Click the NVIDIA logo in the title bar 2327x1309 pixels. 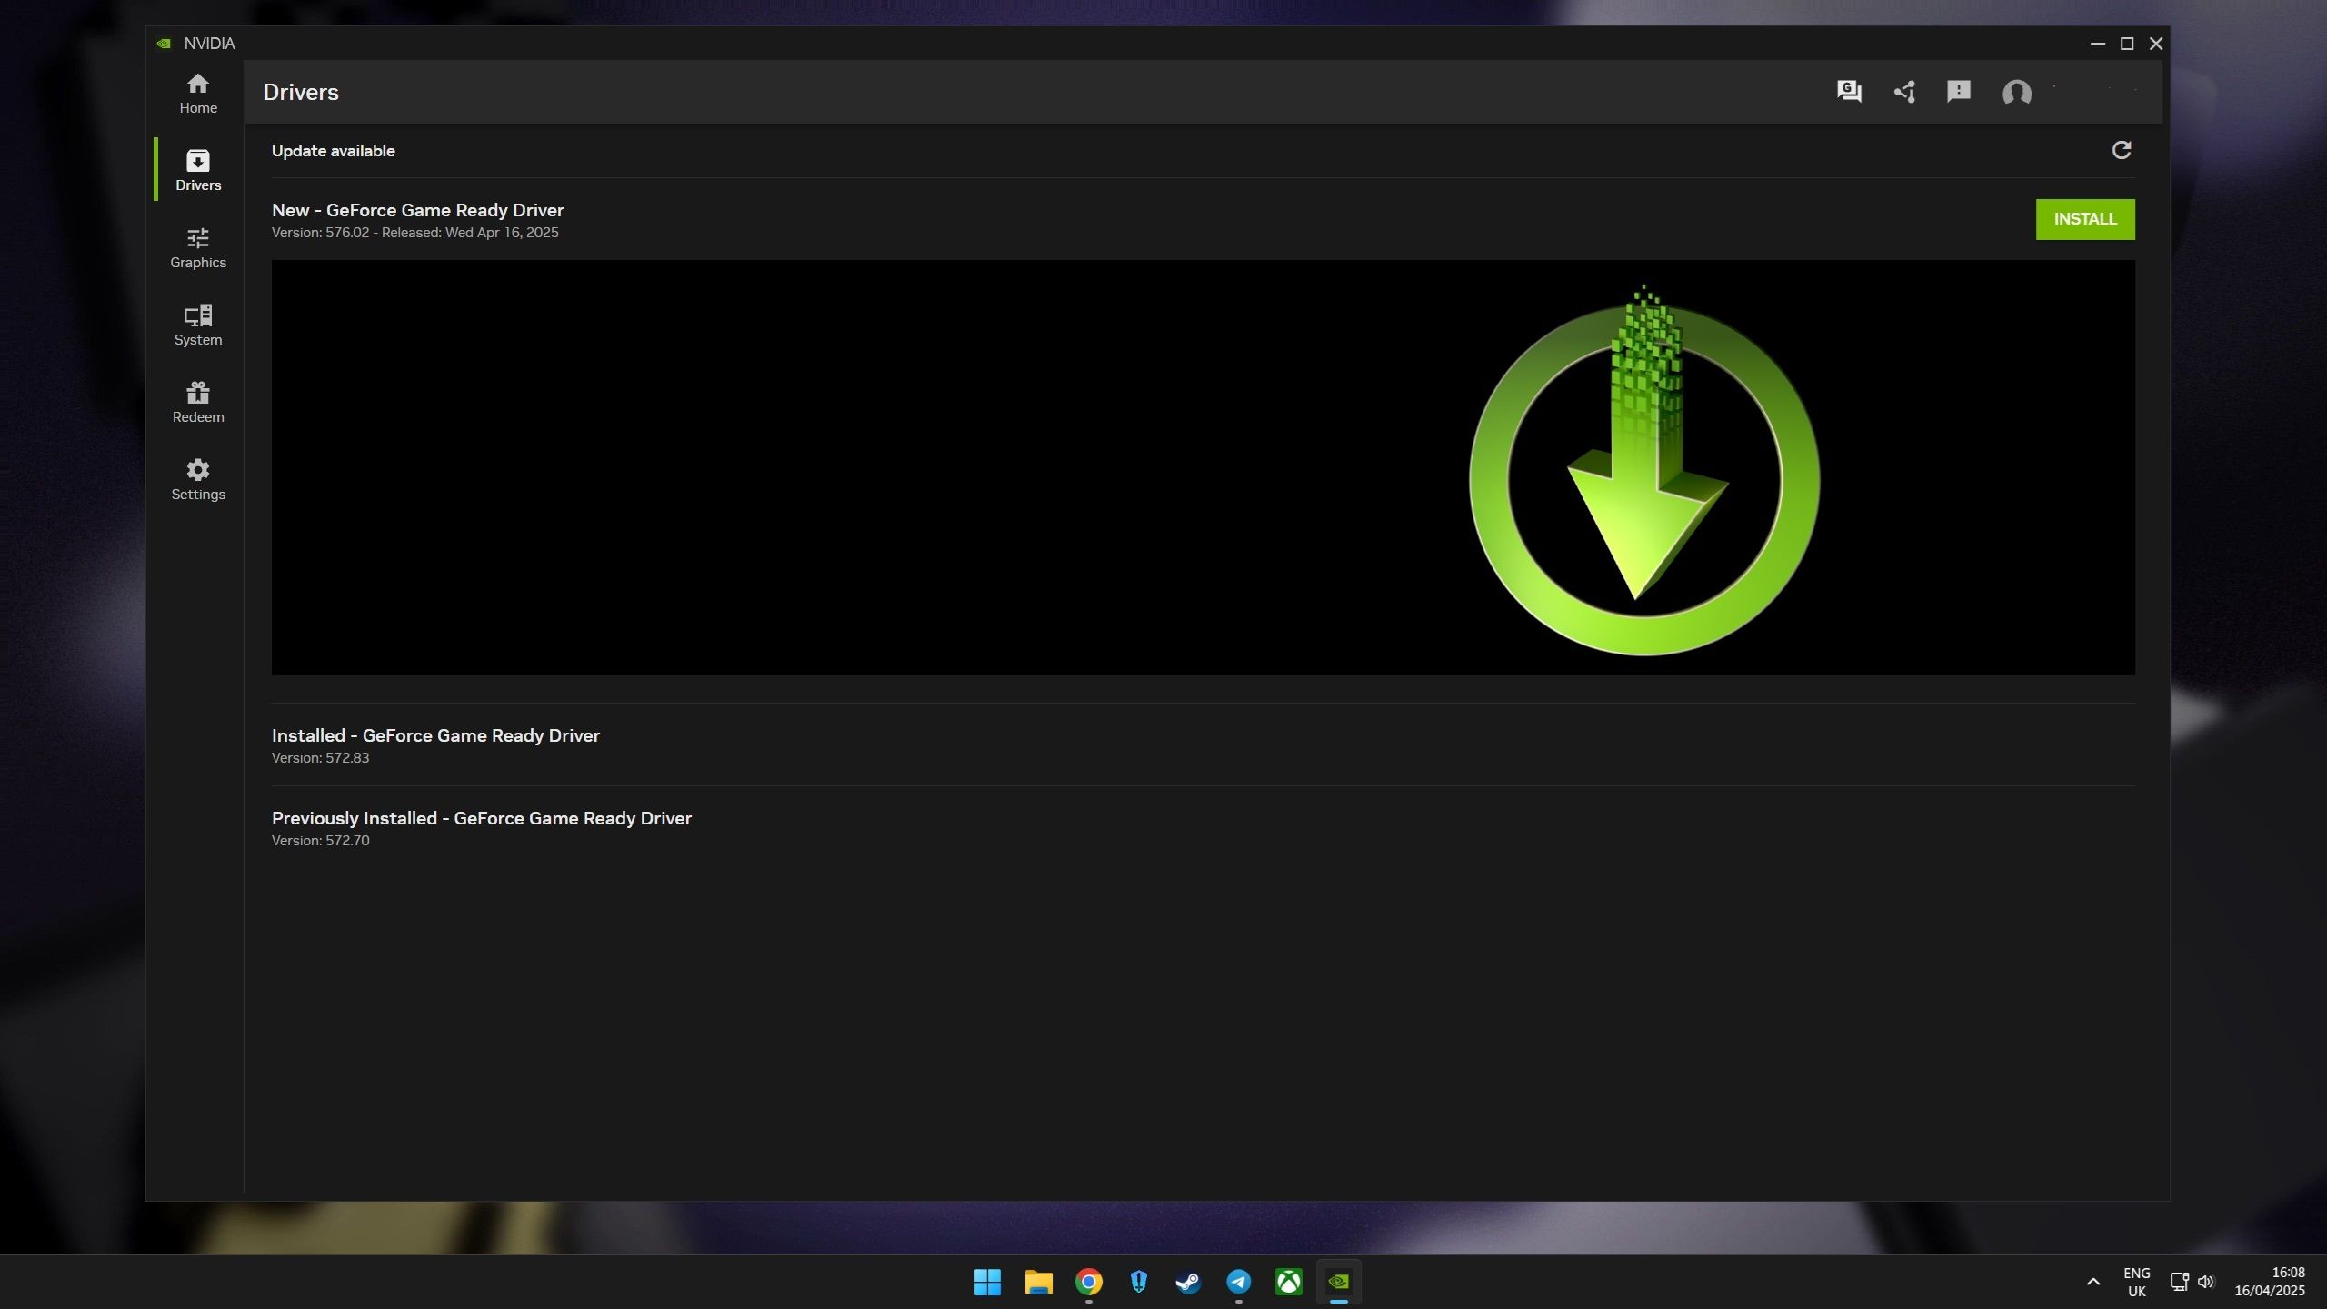164,44
